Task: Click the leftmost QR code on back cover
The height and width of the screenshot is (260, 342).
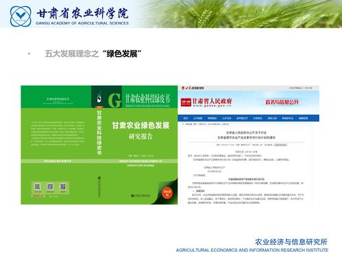Action: (x=37, y=187)
